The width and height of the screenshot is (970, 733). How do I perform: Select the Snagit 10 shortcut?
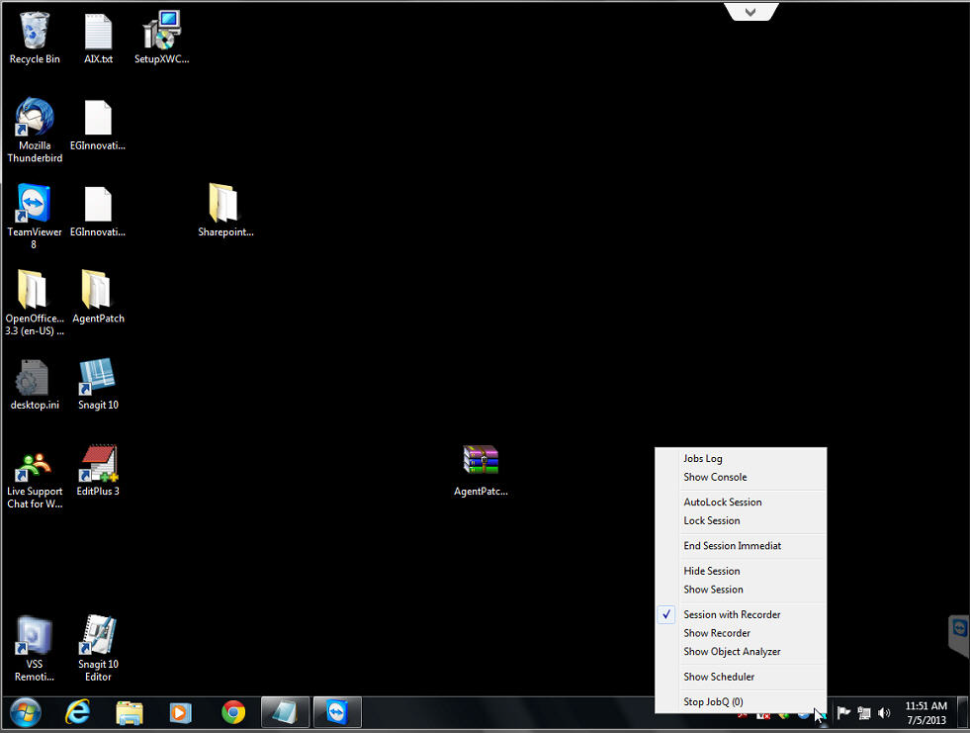pos(98,384)
